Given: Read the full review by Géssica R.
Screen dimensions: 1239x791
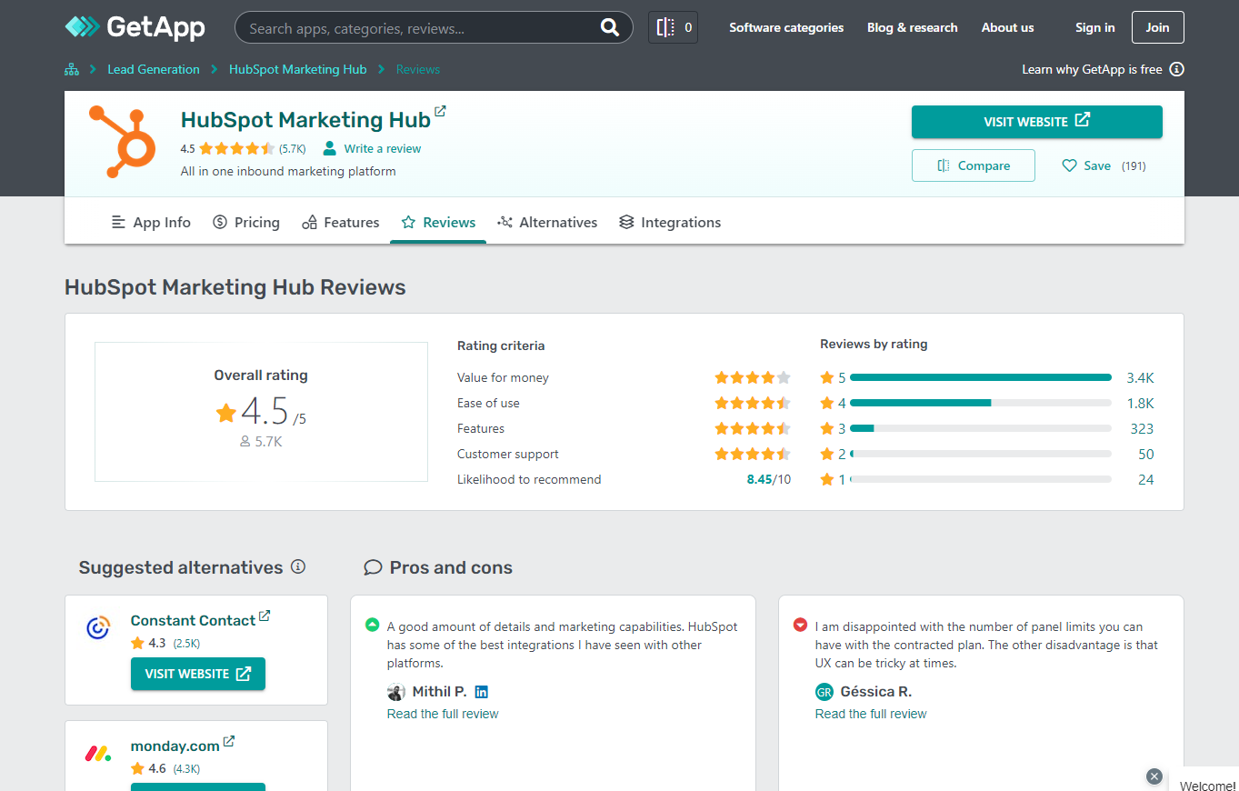Looking at the screenshot, I should click(871, 714).
